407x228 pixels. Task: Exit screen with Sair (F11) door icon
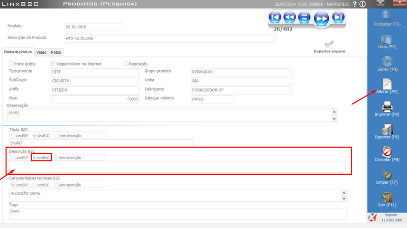point(387,197)
